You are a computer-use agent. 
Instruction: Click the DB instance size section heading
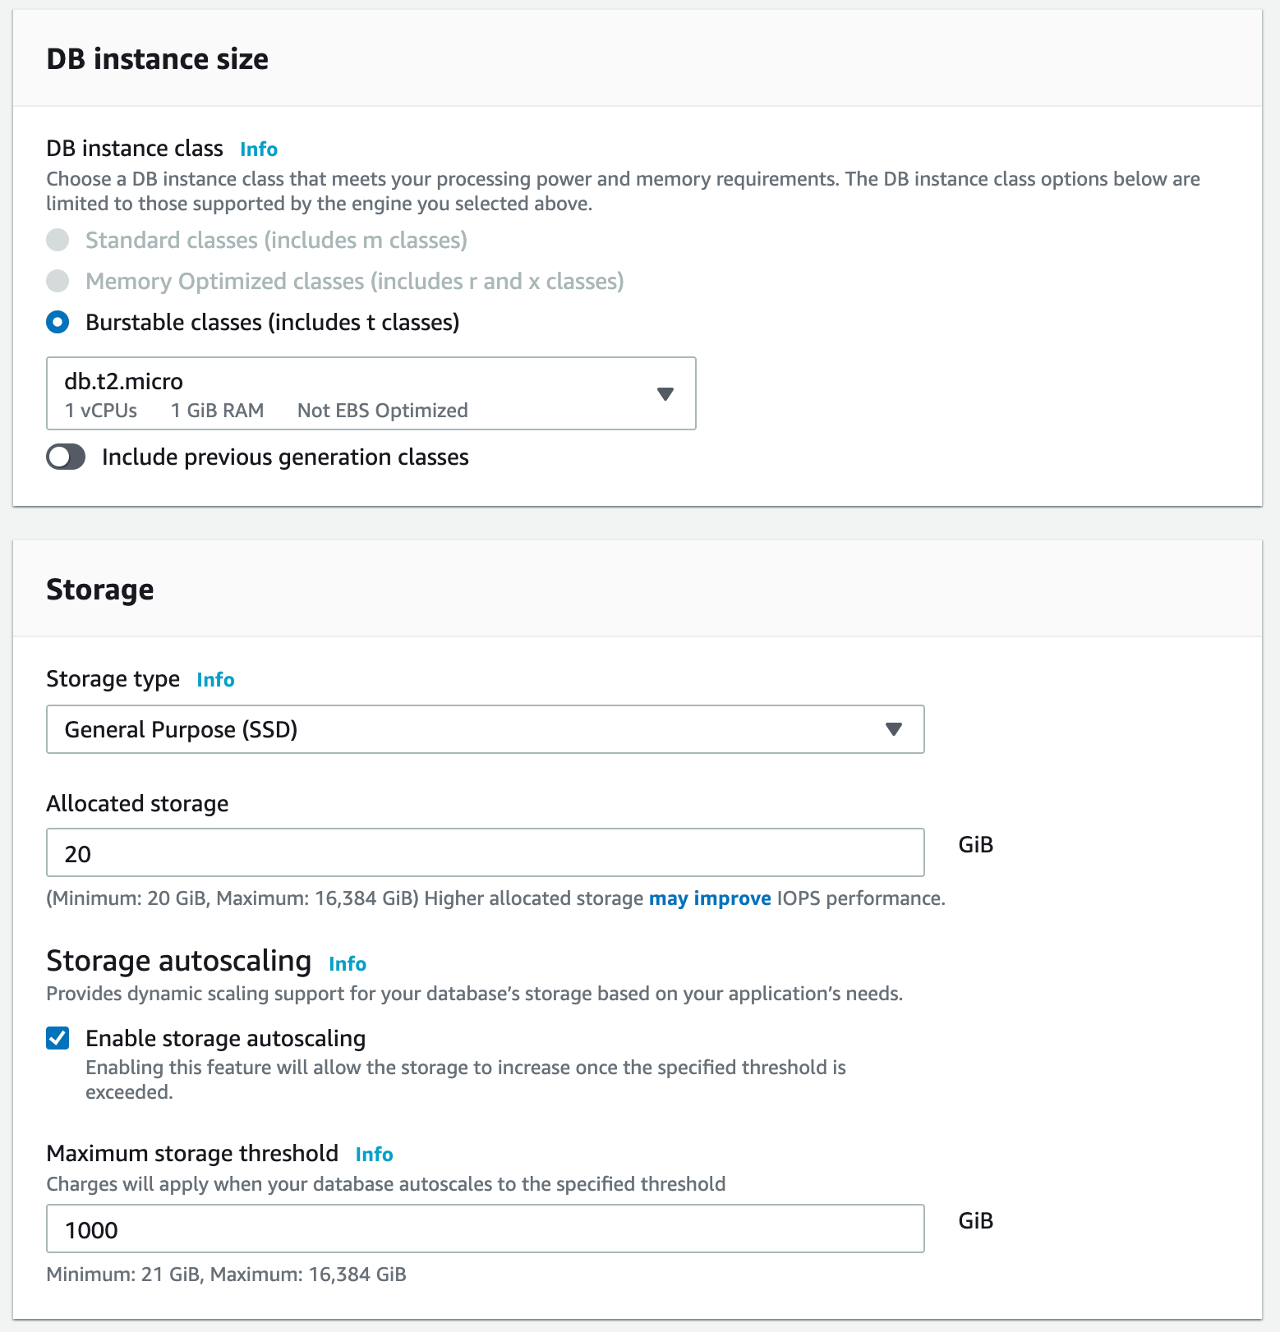[x=158, y=59]
